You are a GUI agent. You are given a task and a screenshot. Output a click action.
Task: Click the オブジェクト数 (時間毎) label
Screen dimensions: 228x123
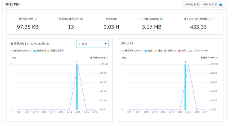(x=196, y=19)
